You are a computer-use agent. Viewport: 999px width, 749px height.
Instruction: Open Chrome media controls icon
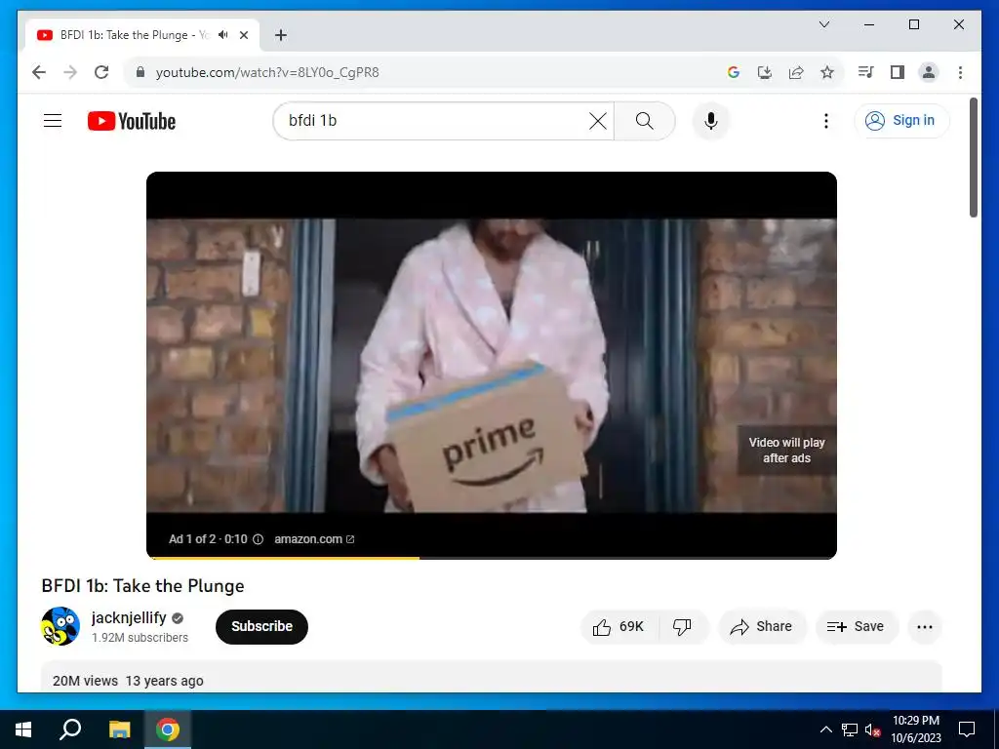pyautogui.click(x=865, y=72)
